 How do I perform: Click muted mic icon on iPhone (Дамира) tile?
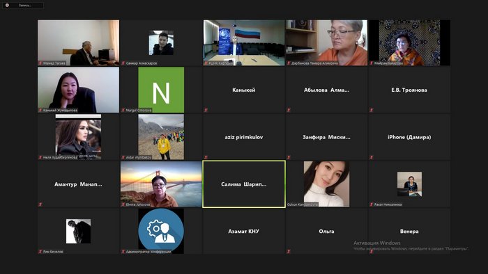coord(372,157)
